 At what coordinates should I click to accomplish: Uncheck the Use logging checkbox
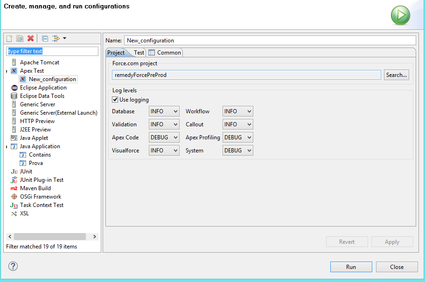coord(115,100)
